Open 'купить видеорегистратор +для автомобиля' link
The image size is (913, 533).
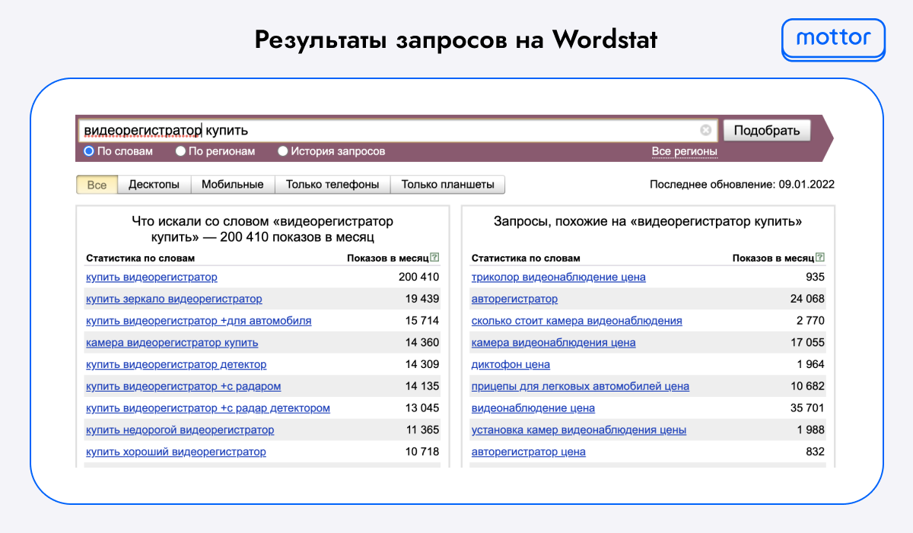tap(199, 321)
